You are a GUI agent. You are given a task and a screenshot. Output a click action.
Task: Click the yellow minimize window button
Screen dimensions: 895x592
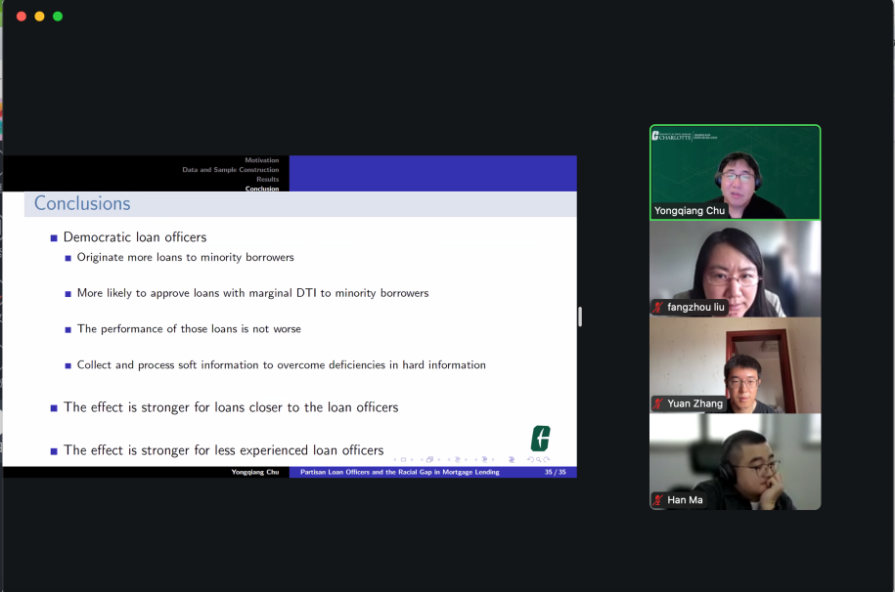pyautogui.click(x=39, y=17)
